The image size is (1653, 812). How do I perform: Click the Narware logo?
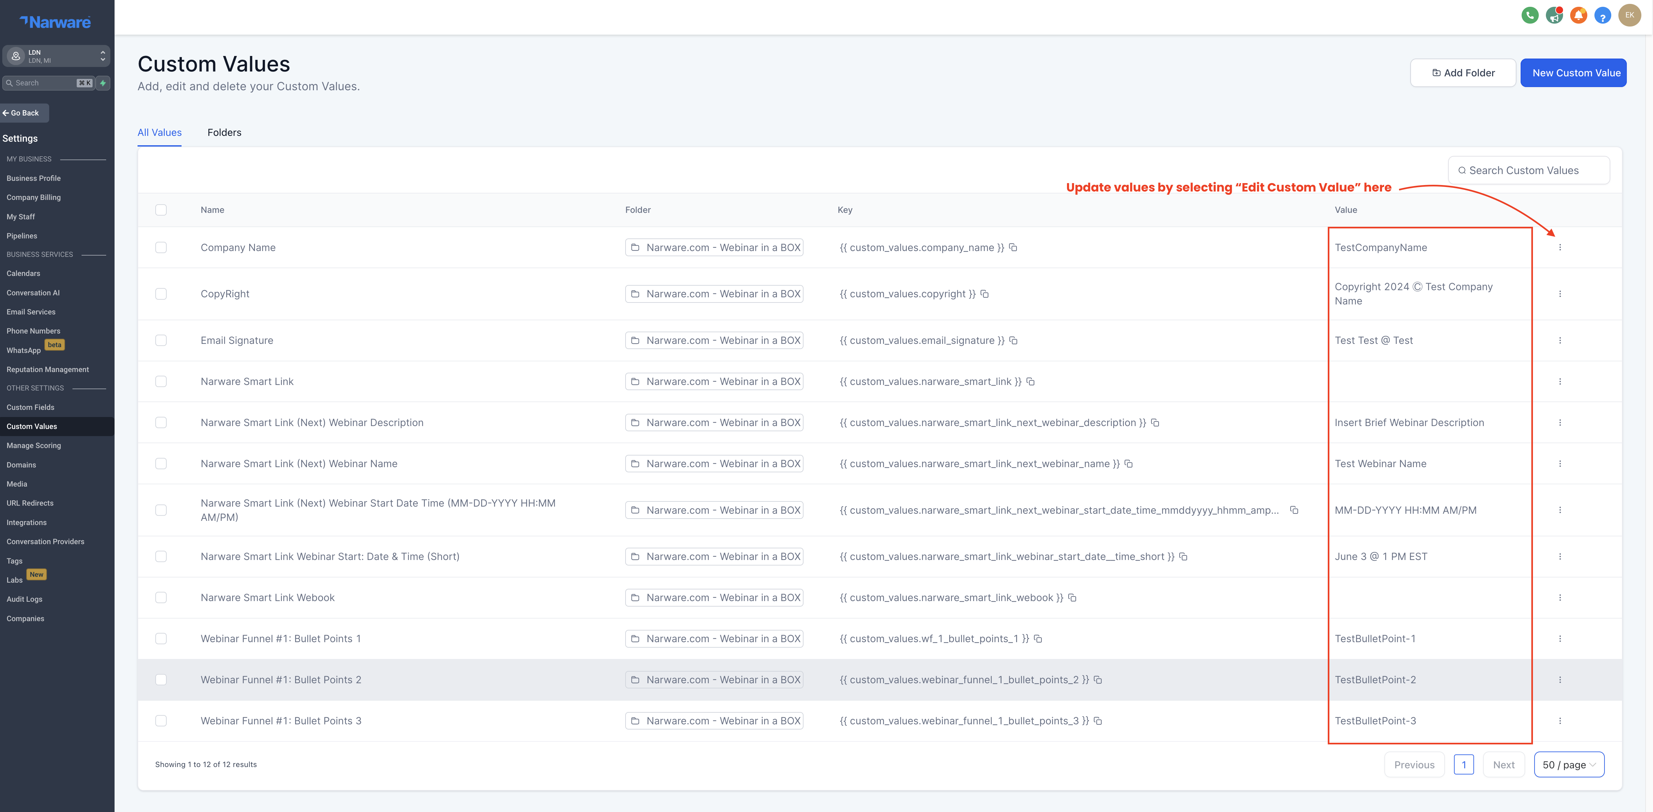tap(55, 22)
